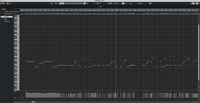This screenshot has height=103, width=200.
Task: Toggle the middle zone button top-right
Action: 195,3
